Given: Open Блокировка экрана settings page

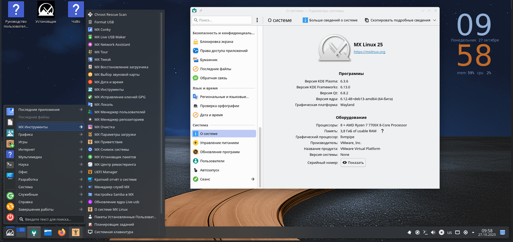Looking at the screenshot, I should click(224, 41).
